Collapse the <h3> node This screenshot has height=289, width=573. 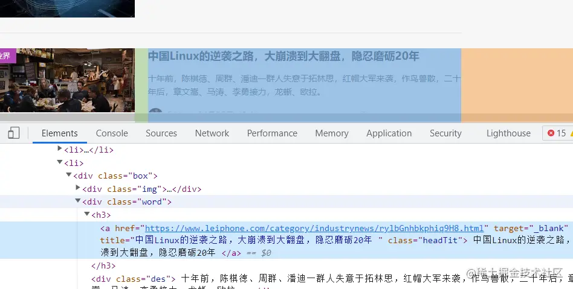pyautogui.click(x=87, y=214)
